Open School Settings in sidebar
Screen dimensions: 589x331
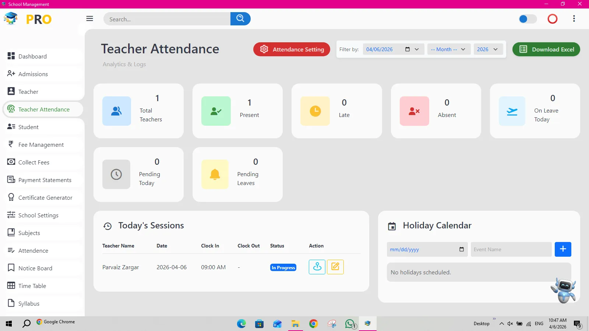tap(43, 215)
